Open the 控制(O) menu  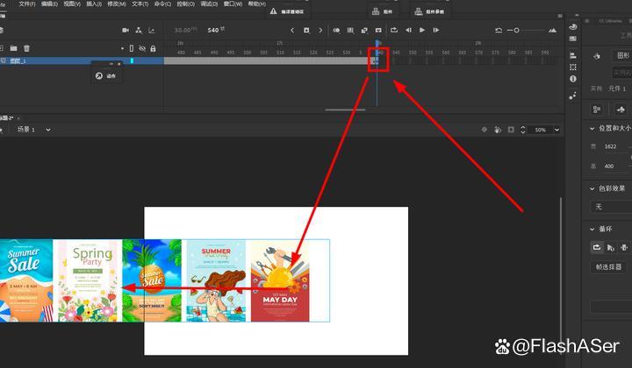coord(186,4)
